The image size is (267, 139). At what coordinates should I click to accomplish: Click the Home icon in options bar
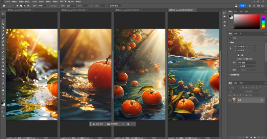(x=4, y=5)
